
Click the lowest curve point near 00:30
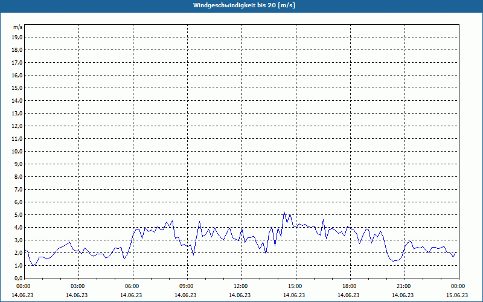click(x=33, y=265)
